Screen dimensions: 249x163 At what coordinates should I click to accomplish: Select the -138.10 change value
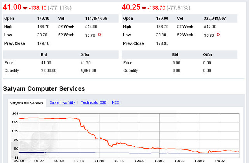click(38, 8)
